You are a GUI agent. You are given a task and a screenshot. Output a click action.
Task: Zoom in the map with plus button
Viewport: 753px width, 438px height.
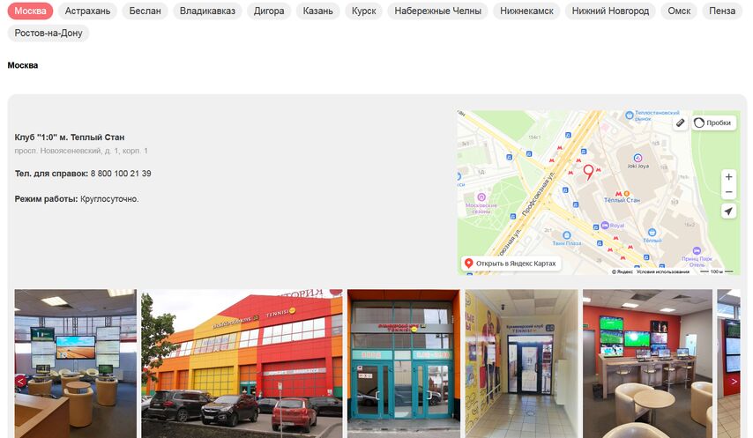click(728, 177)
